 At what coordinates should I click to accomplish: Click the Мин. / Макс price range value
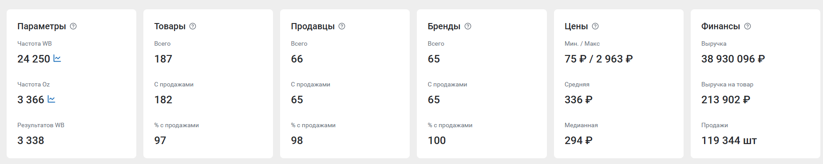tap(599, 59)
